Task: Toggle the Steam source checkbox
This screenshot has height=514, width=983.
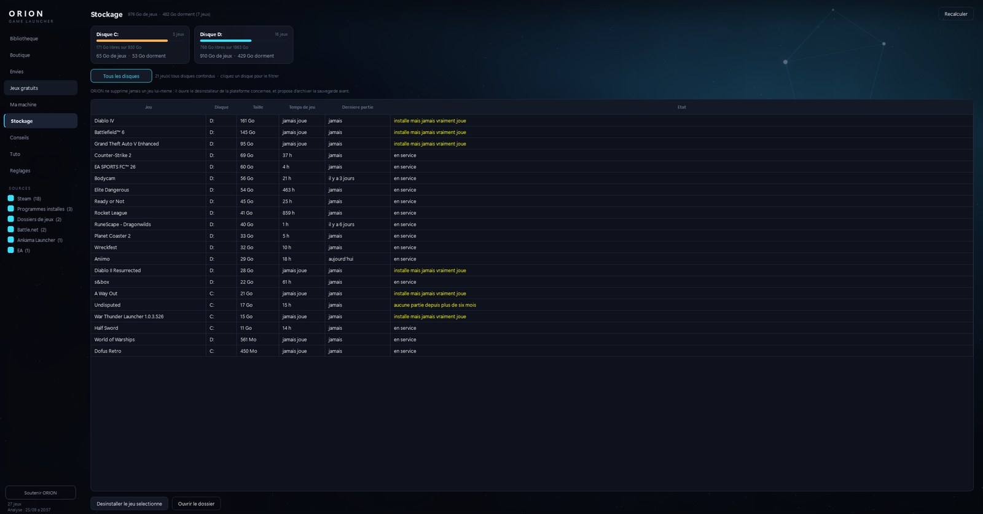Action: point(10,198)
